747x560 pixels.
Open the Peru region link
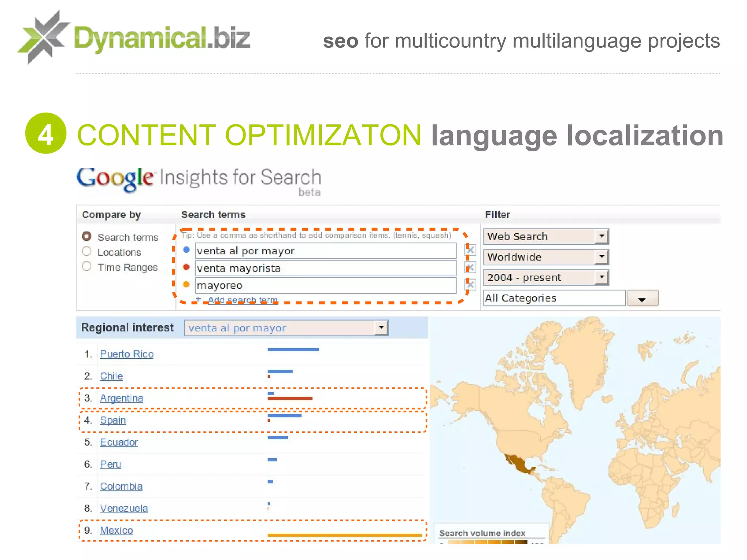point(111,464)
